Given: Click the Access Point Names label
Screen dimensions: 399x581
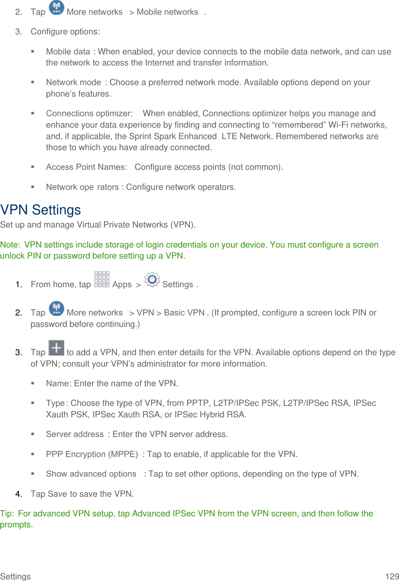Looking at the screenshot, I should [86, 167].
